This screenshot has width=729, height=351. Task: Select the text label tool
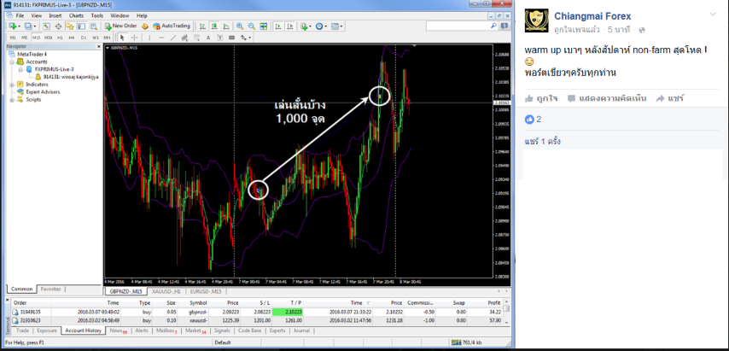pos(220,38)
